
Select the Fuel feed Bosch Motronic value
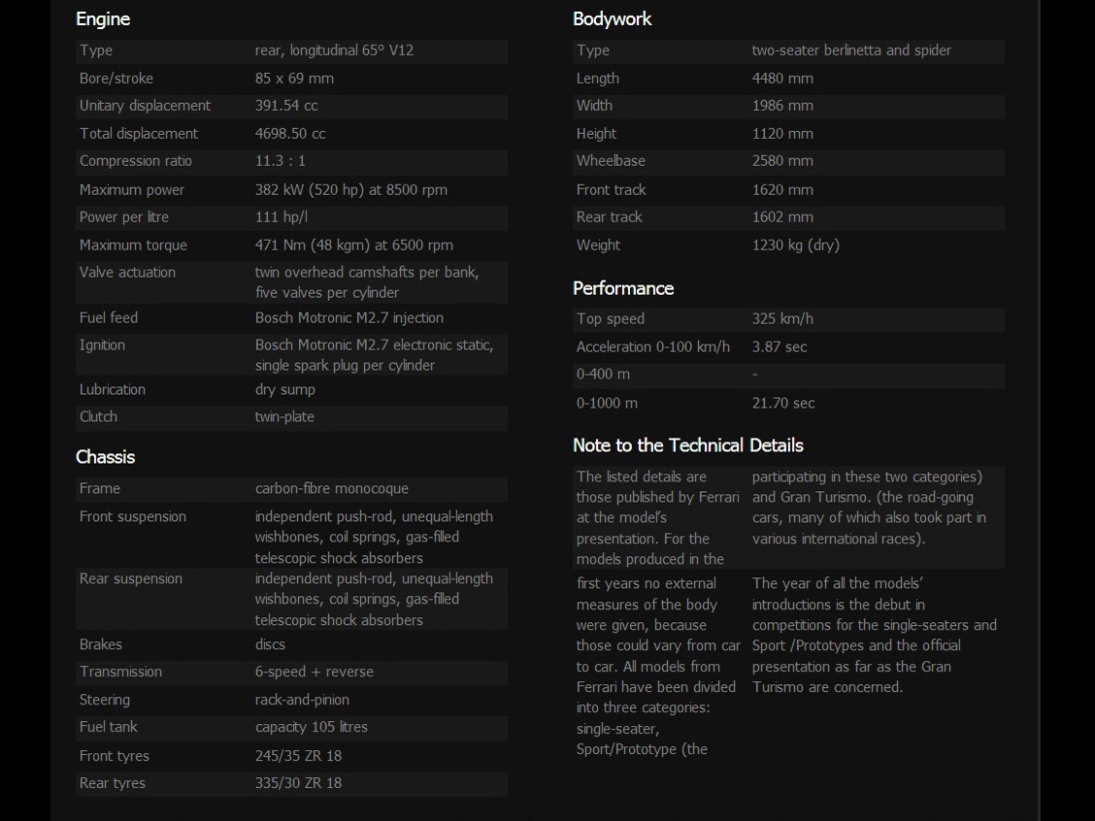pos(348,318)
